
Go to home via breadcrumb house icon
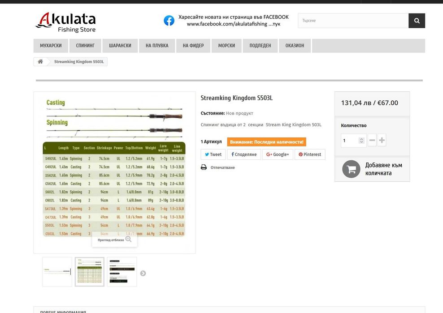[x=40, y=61]
